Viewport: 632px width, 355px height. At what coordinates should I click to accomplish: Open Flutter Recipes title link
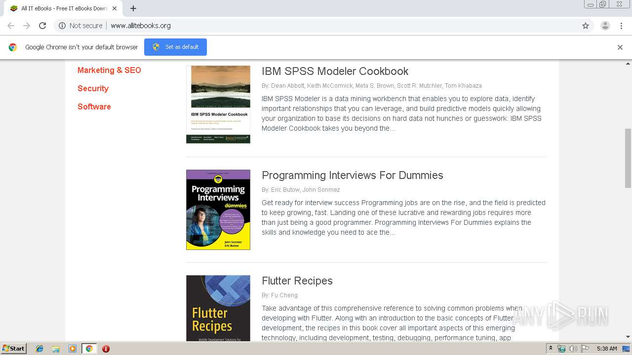click(x=297, y=281)
